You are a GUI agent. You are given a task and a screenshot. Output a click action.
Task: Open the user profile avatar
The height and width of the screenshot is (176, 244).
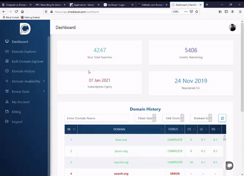(x=232, y=28)
